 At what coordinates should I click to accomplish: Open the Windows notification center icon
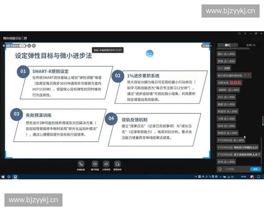point(259,177)
